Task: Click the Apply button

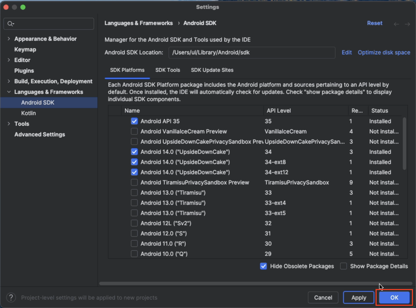Action: pyautogui.click(x=358, y=298)
